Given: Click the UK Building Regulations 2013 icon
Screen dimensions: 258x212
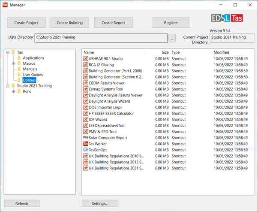Looking at the screenshot, I should pos(86,162).
